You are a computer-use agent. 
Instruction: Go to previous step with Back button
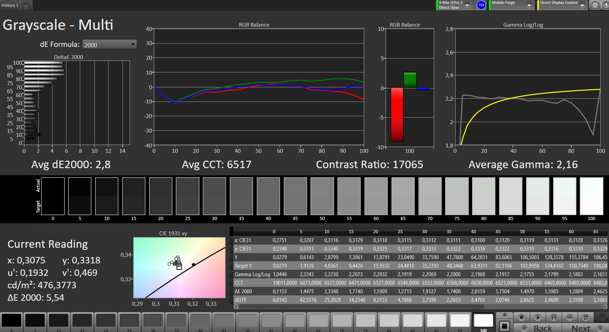pos(538,328)
